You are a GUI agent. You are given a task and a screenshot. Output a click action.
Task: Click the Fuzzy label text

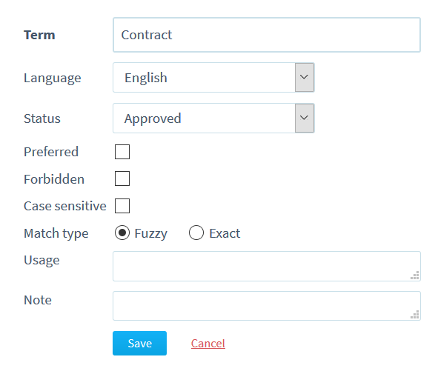tap(151, 233)
